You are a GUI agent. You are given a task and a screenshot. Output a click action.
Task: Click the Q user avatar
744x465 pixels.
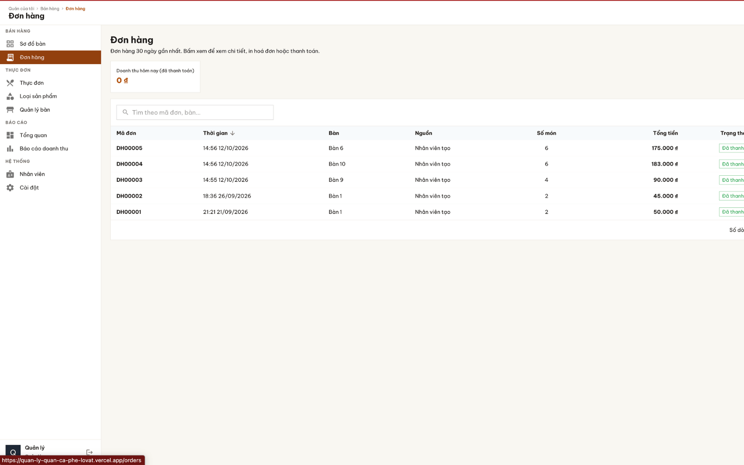(x=13, y=451)
